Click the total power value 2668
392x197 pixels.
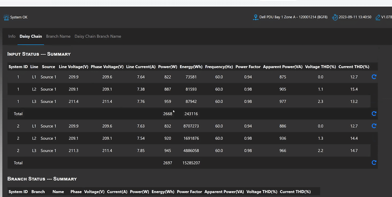click(168, 114)
